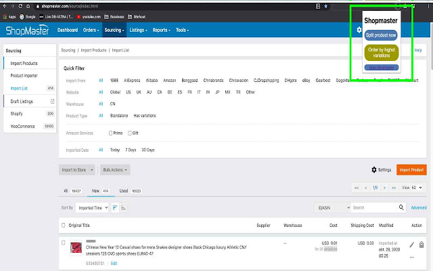Filter Product Type by Has variations
Screen dimensions: 433x271
pyautogui.click(x=144, y=116)
